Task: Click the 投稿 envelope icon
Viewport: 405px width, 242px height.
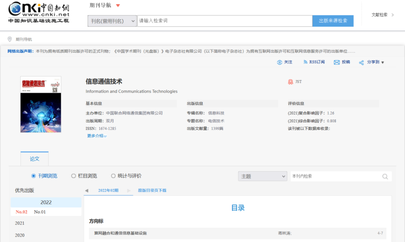Action: pyautogui.click(x=337, y=62)
